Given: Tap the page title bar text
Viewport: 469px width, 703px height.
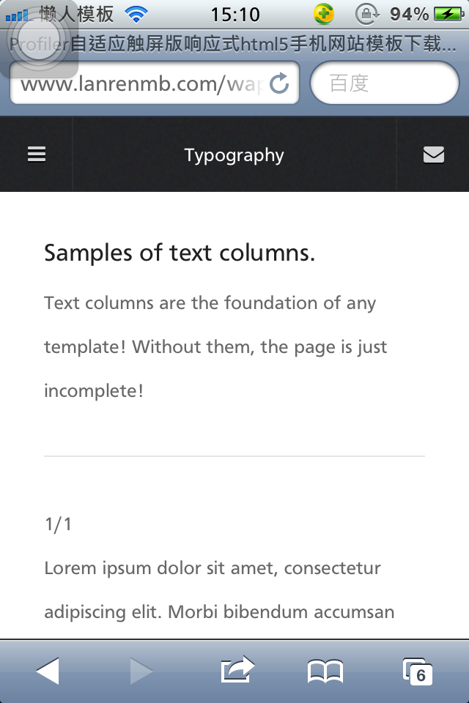Looking at the screenshot, I should 233,44.
